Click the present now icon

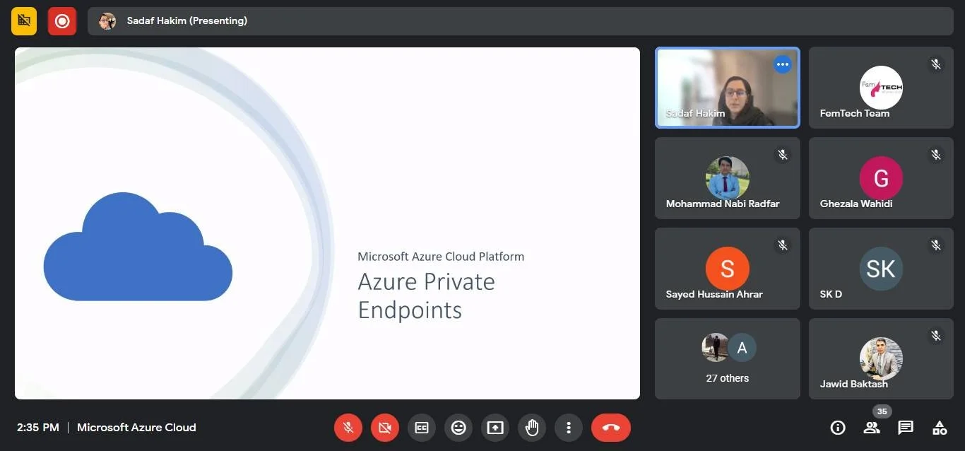tap(495, 428)
